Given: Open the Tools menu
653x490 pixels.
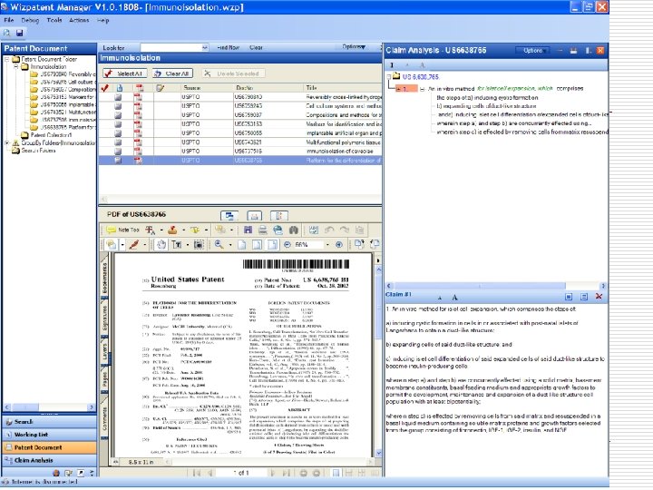Looking at the screenshot, I should [x=54, y=20].
